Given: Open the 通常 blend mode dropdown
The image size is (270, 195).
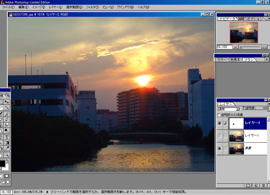Looking at the screenshot, I should click(x=238, y=109).
